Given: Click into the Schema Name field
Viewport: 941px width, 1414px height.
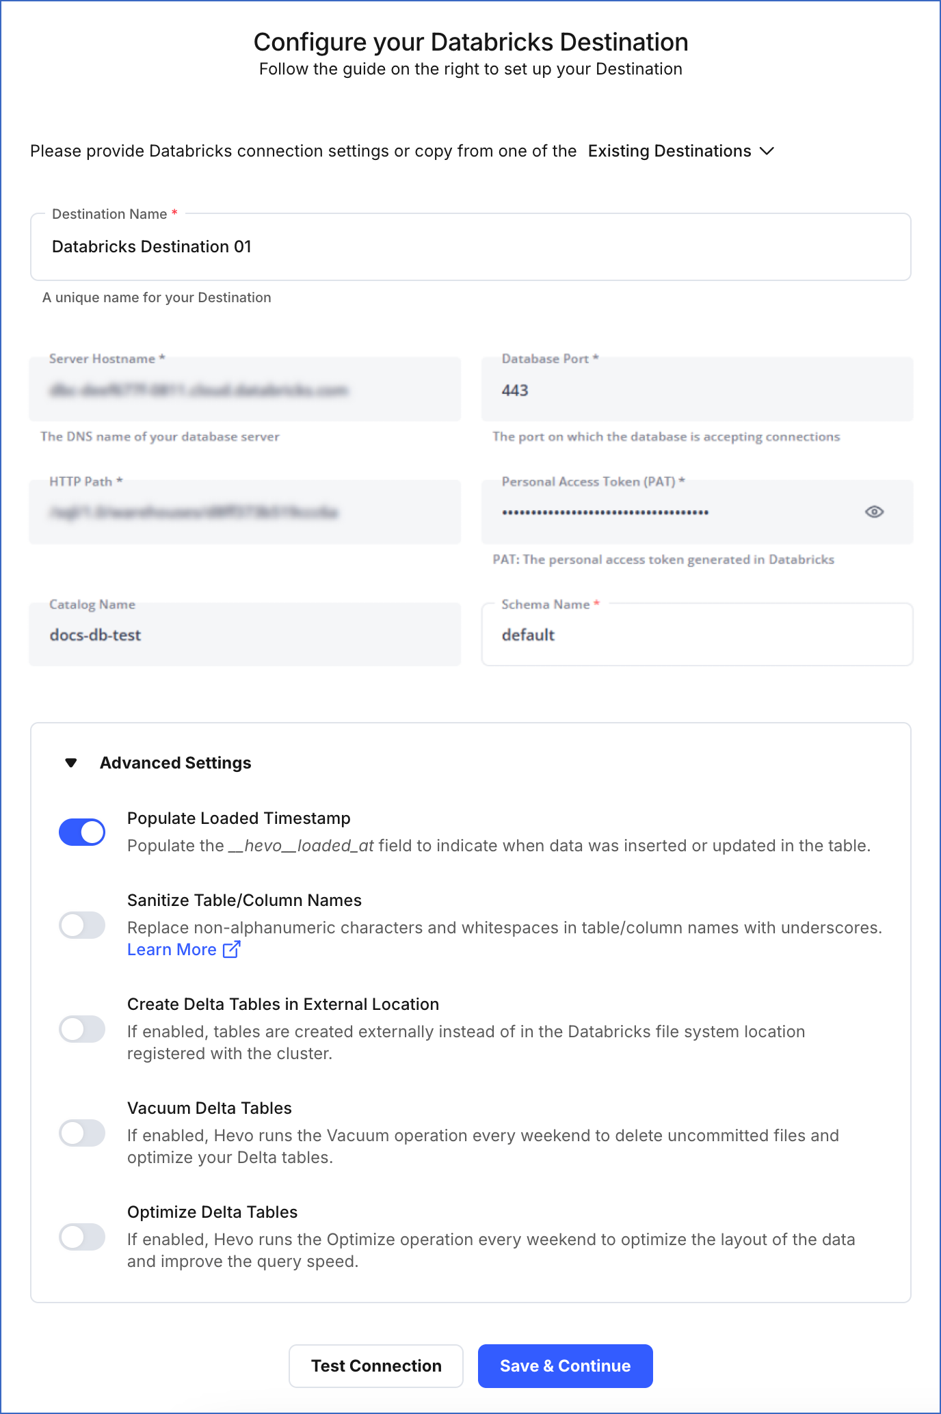Looking at the screenshot, I should 697,635.
